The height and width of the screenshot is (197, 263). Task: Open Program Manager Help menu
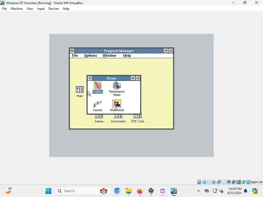127,56
